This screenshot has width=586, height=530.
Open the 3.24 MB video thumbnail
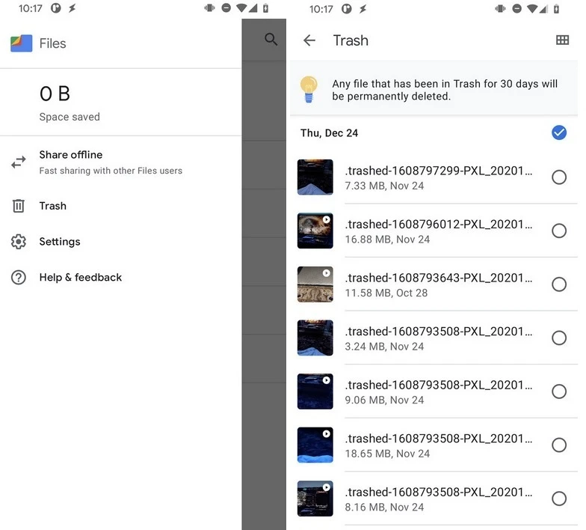point(315,338)
